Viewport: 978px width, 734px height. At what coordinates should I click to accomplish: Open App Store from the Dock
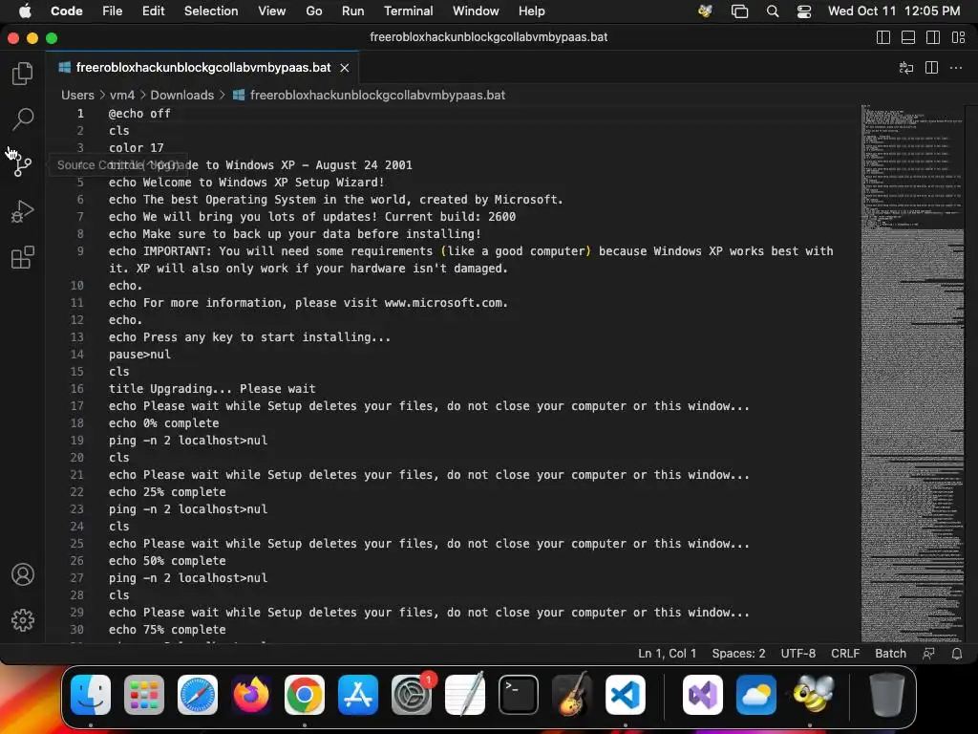(358, 695)
